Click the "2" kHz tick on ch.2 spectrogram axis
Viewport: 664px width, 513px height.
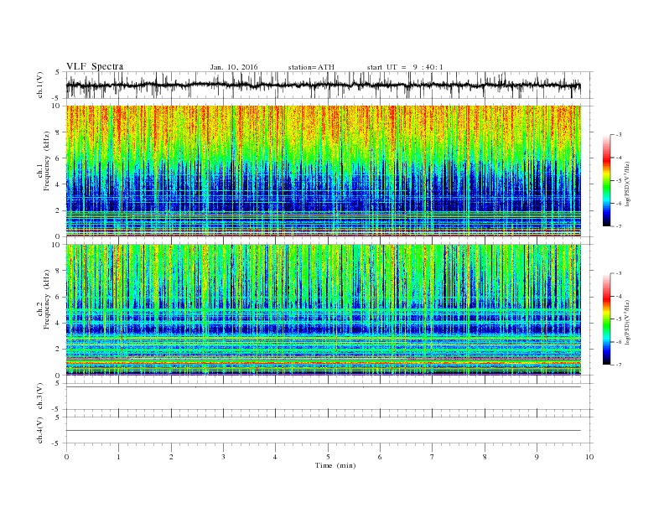[x=59, y=349]
